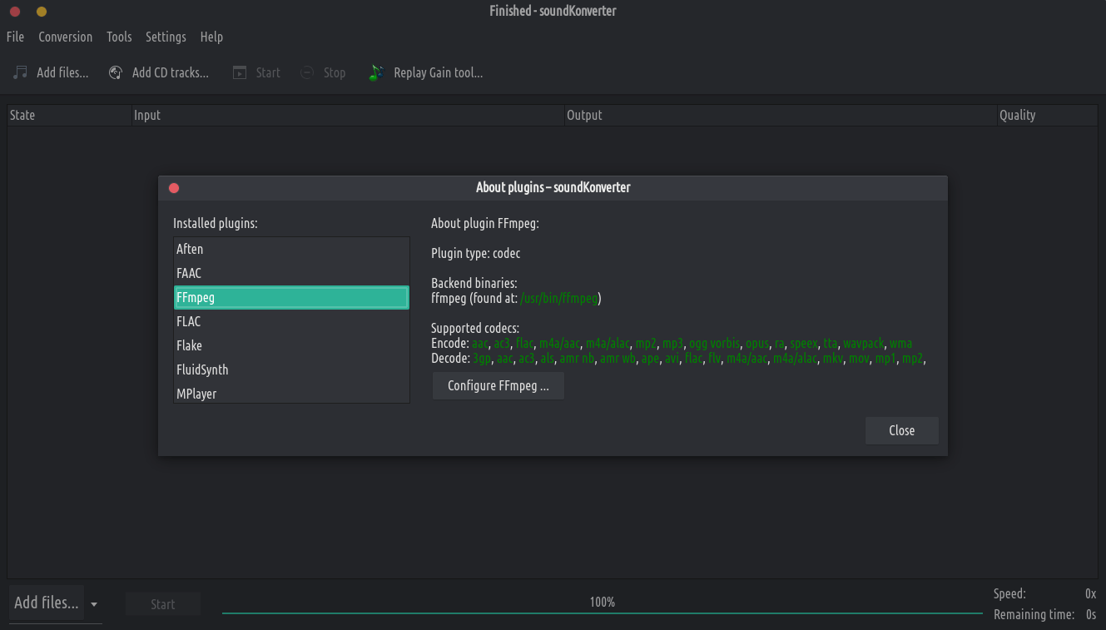Select the Flake plugin
The height and width of the screenshot is (630, 1106).
[291, 345]
